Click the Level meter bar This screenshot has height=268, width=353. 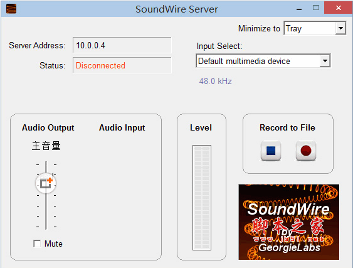point(202,198)
